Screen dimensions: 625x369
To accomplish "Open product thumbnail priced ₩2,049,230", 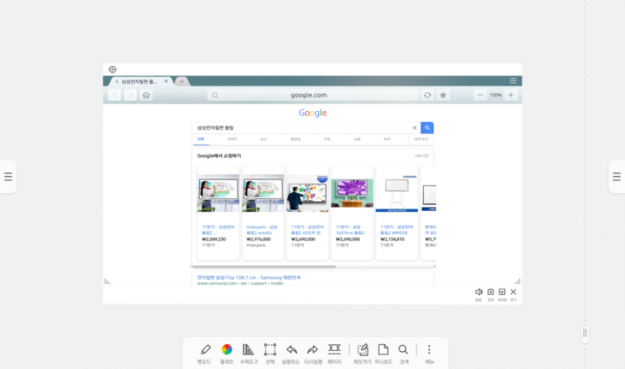I will (x=218, y=193).
